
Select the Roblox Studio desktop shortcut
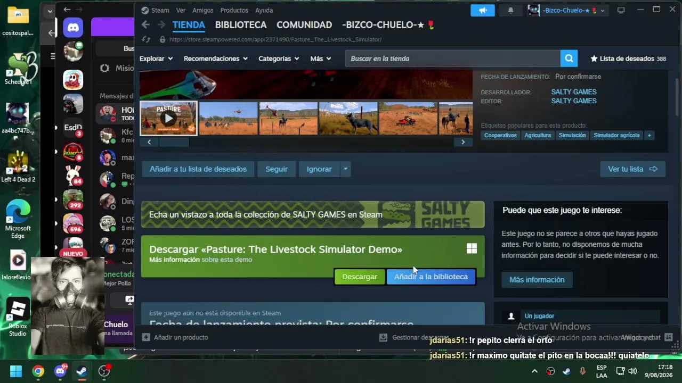(18, 317)
